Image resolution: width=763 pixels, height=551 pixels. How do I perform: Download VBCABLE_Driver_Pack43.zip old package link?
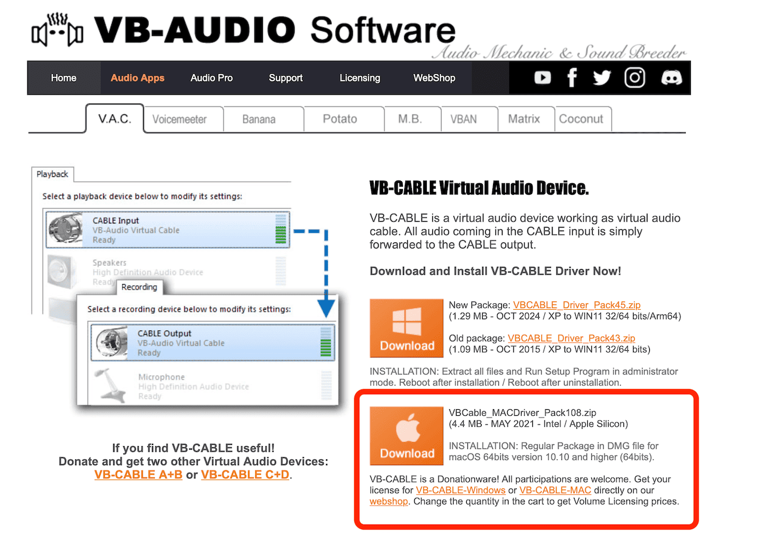point(572,338)
